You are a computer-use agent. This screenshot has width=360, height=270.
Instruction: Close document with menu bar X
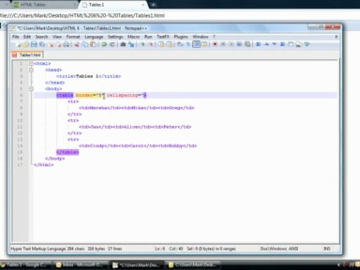[336, 37]
